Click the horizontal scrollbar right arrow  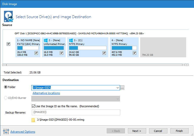(x=186, y=65)
